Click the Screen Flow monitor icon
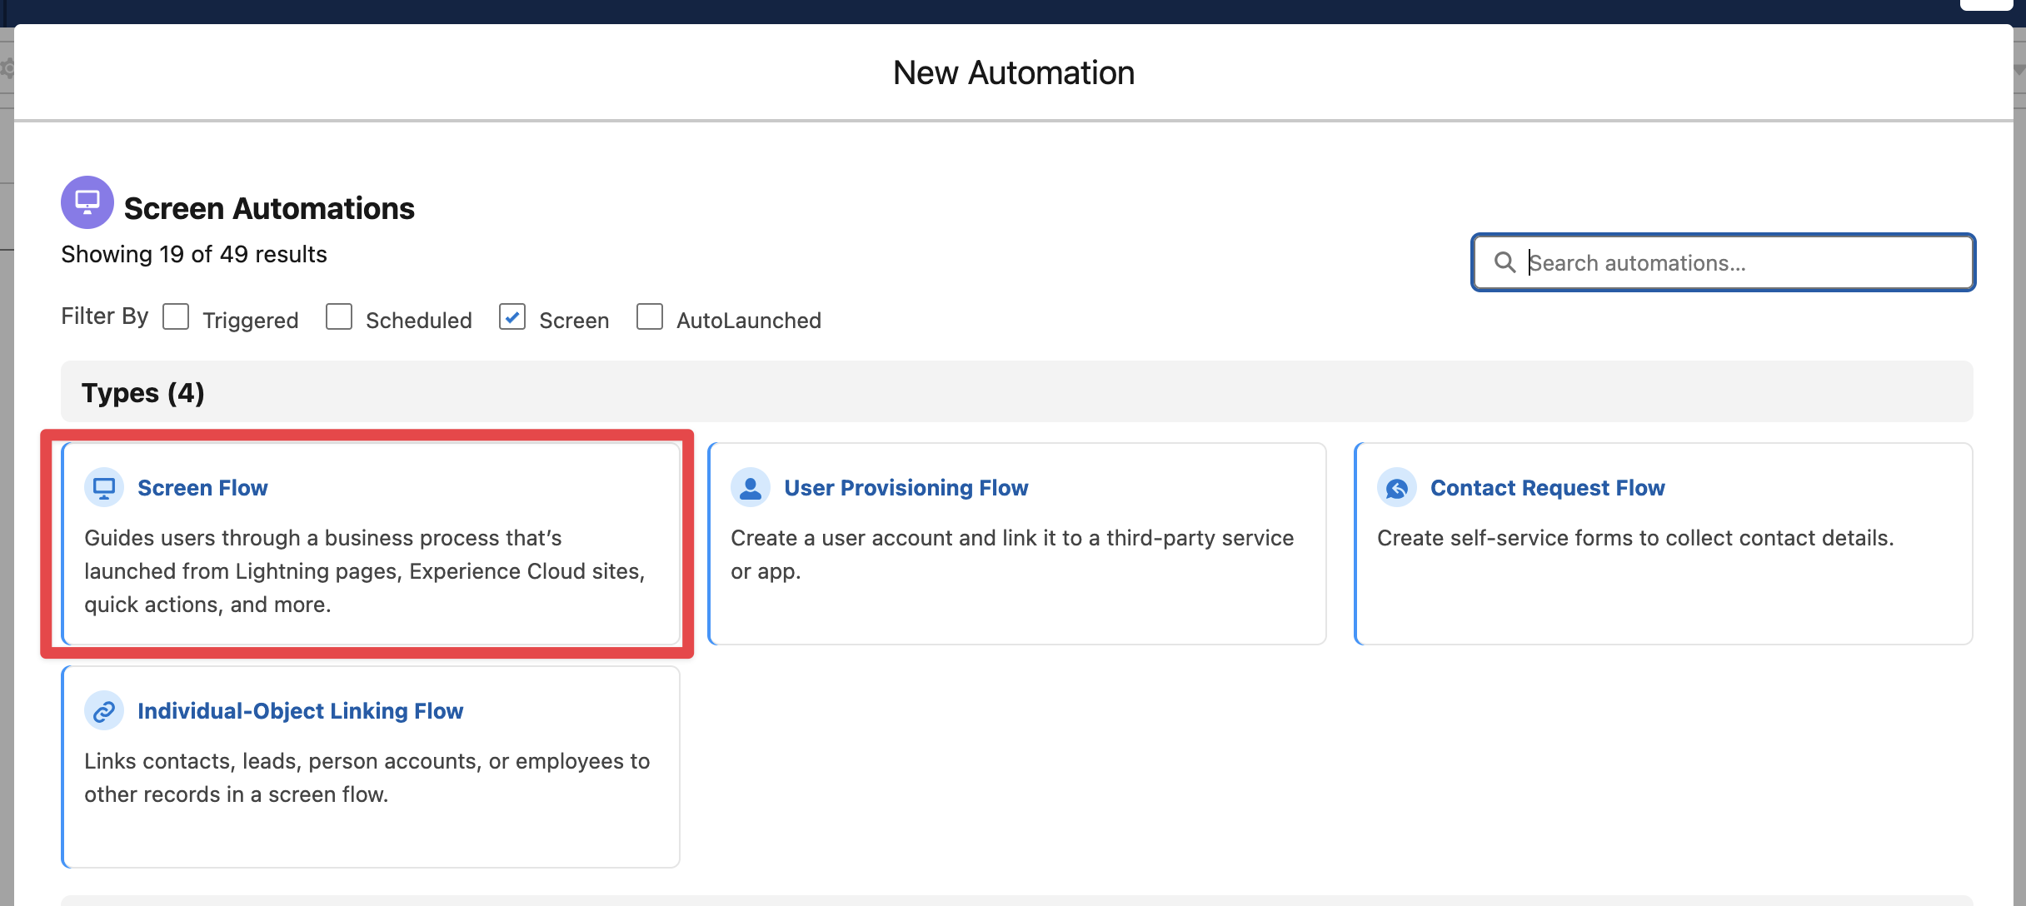Image resolution: width=2026 pixels, height=906 pixels. click(x=104, y=488)
